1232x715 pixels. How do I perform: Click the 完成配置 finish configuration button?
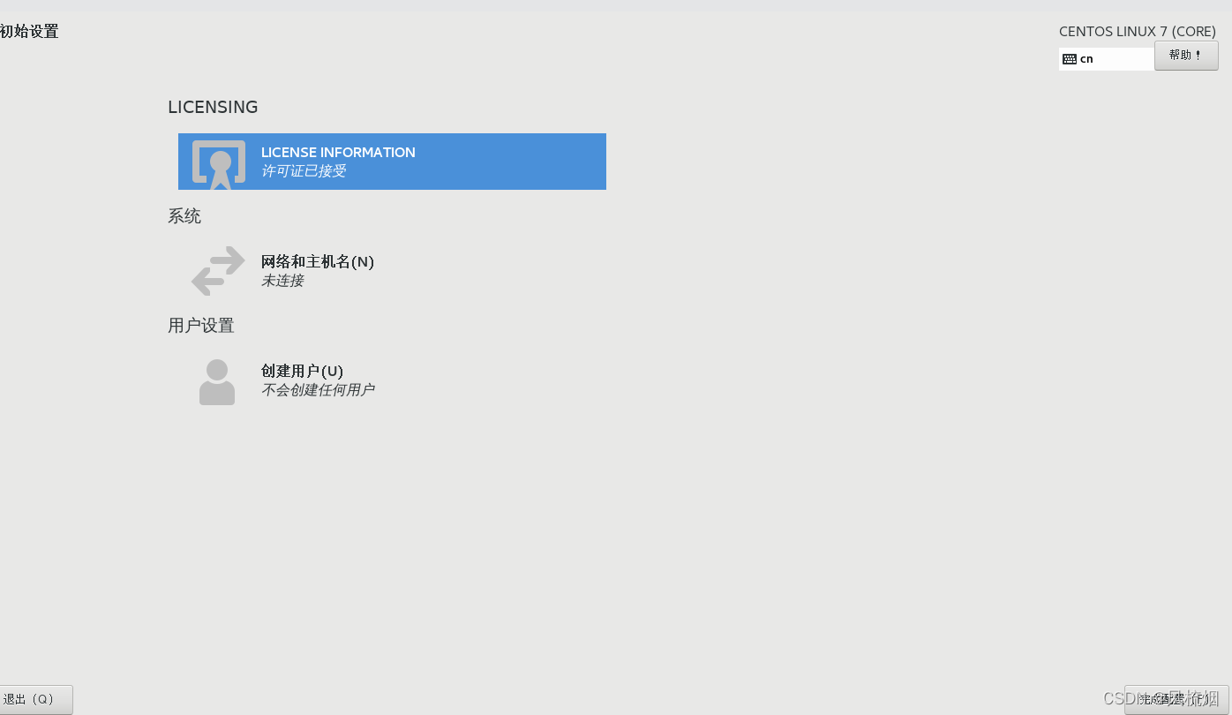pyautogui.click(x=1176, y=700)
